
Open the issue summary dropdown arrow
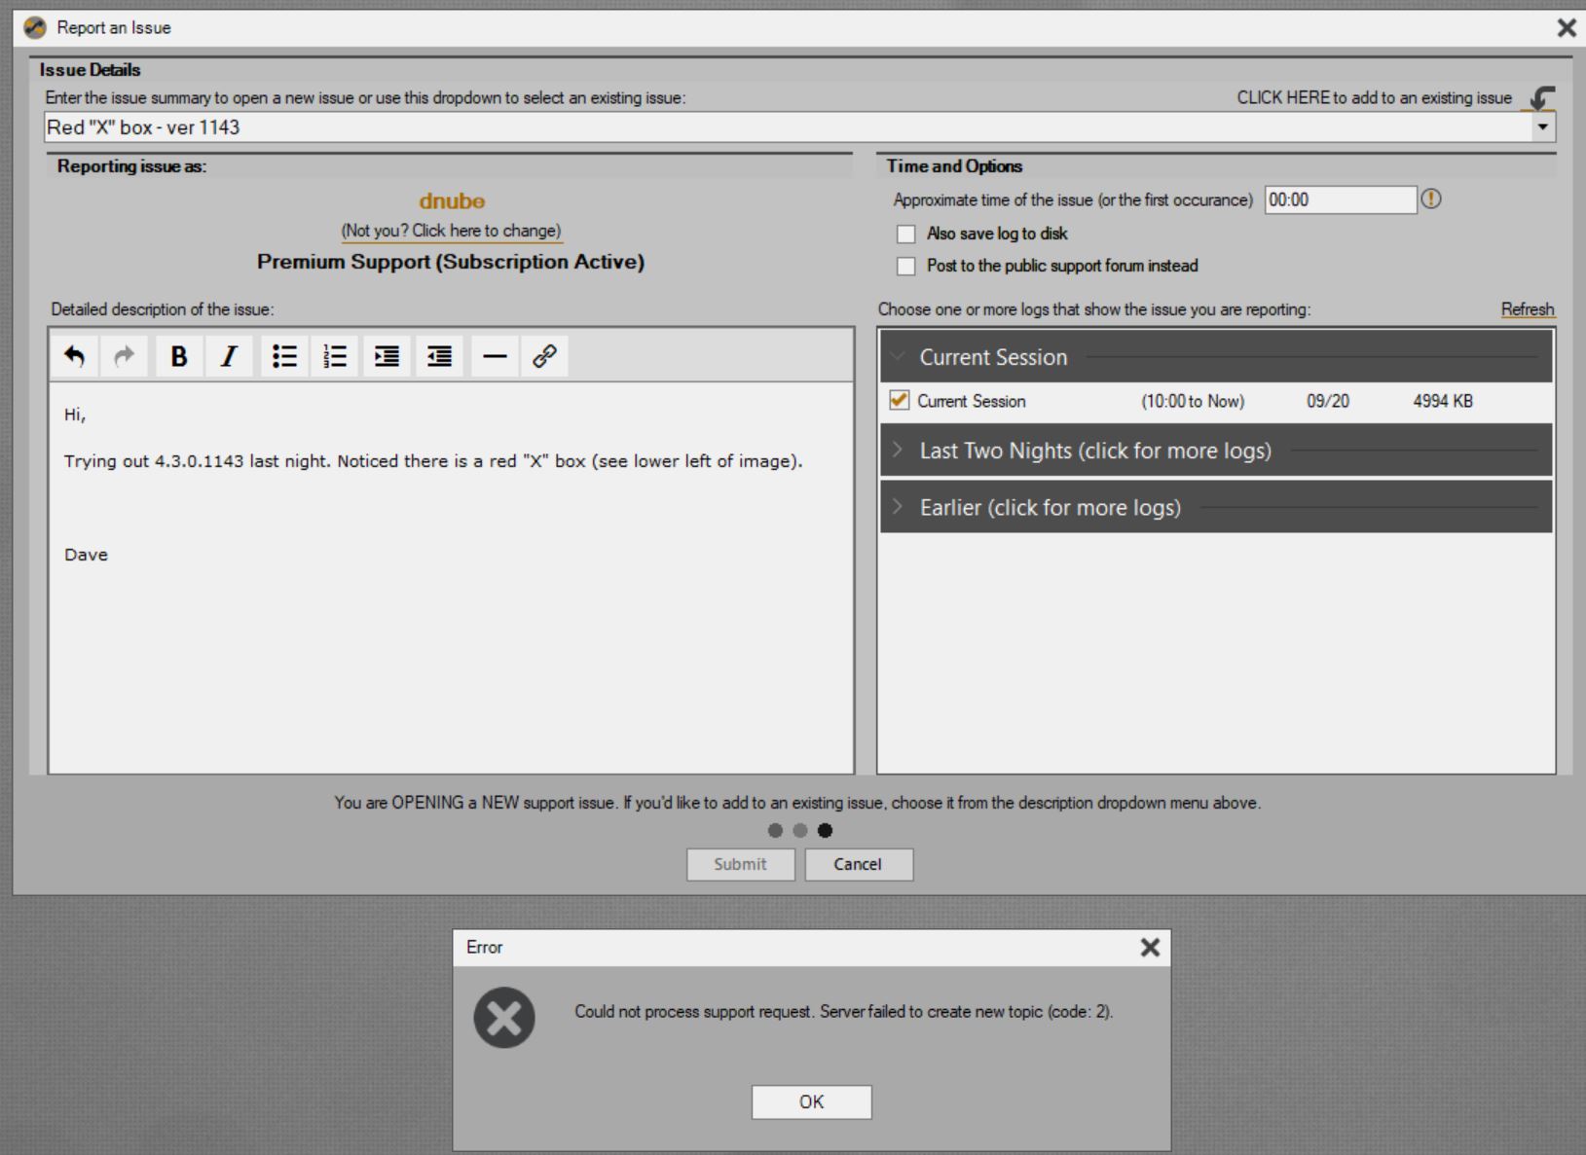coord(1544,127)
